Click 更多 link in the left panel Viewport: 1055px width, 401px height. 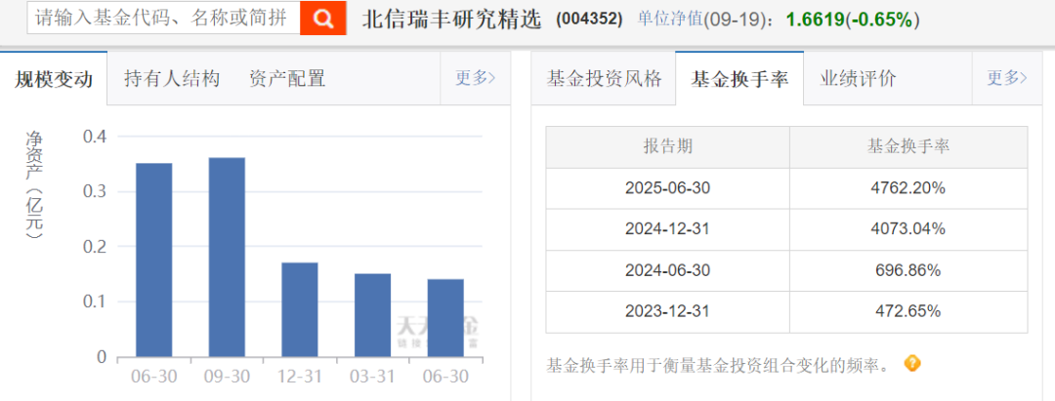tap(475, 78)
